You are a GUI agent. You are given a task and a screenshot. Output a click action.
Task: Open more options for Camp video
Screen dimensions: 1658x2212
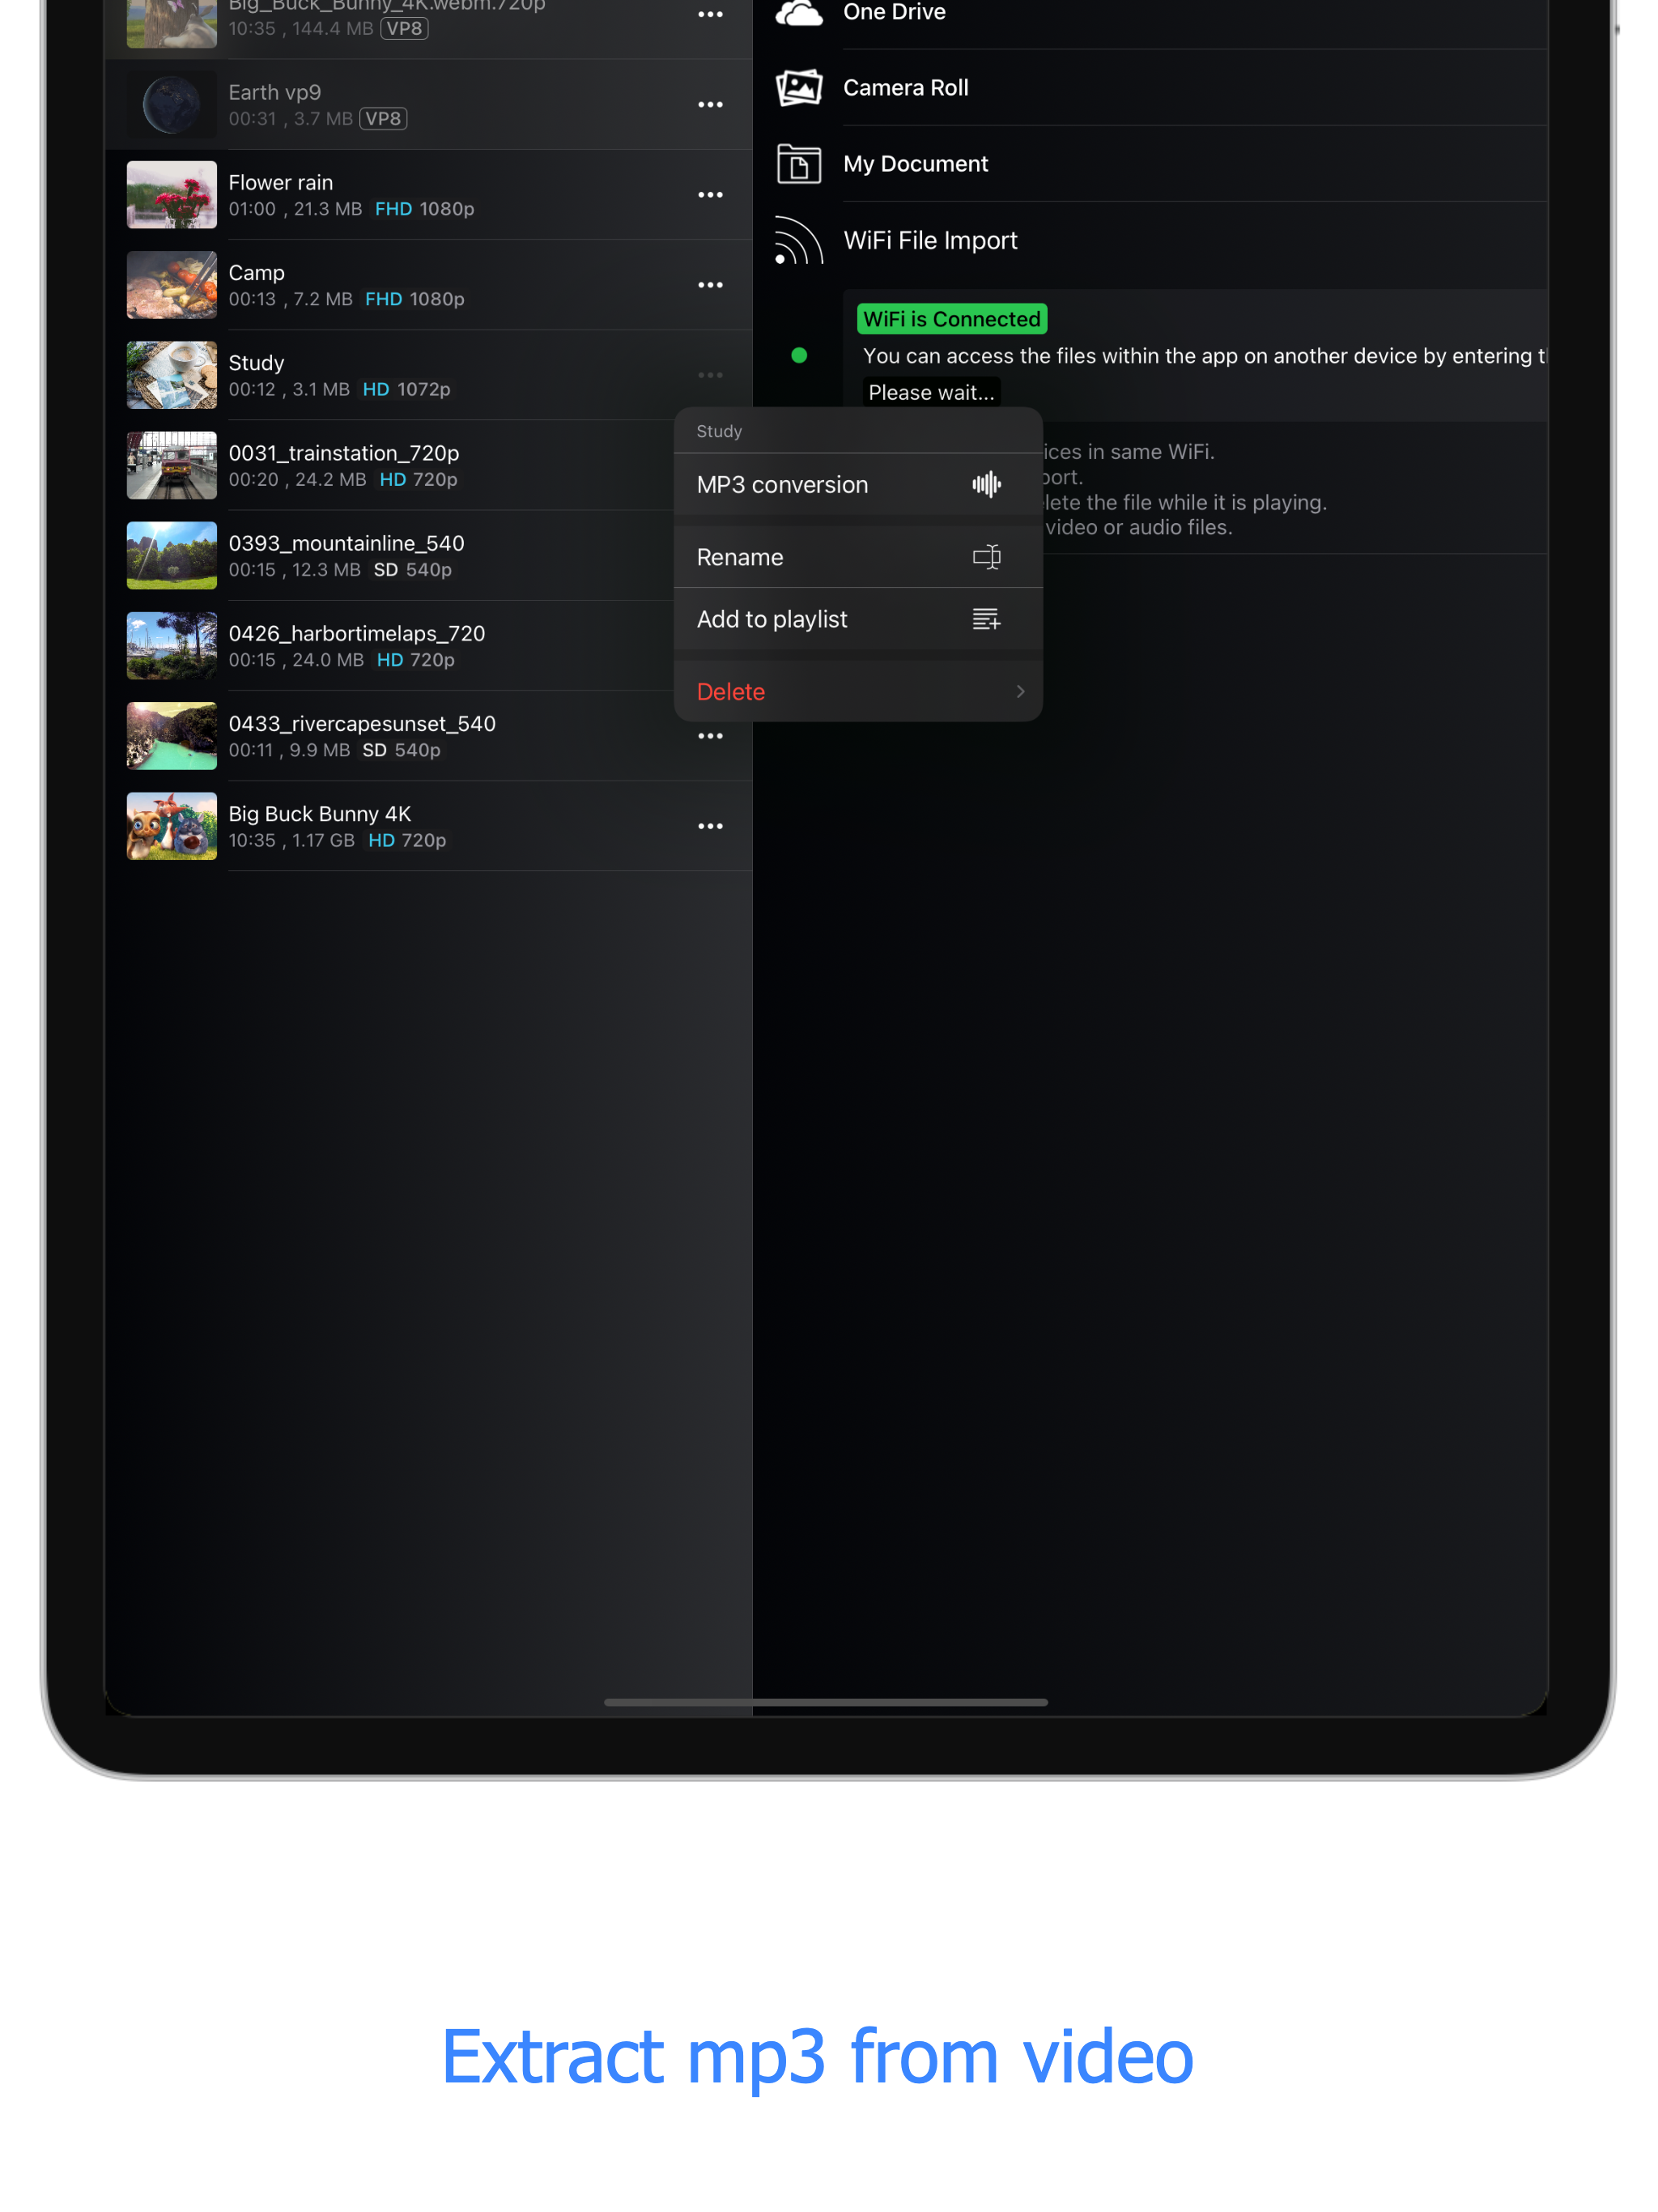(x=710, y=285)
